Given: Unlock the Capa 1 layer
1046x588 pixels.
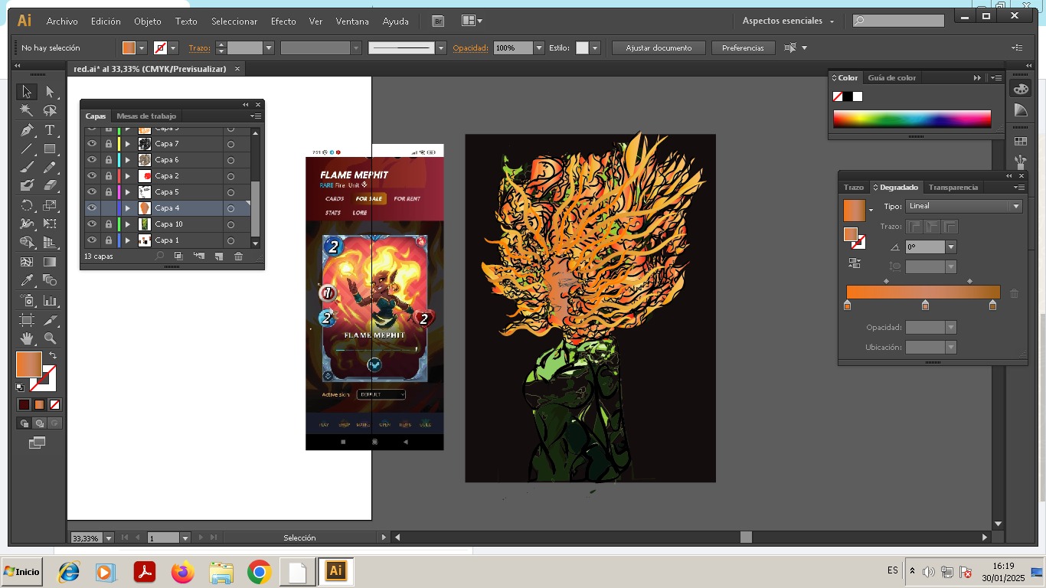Looking at the screenshot, I should pos(109,240).
